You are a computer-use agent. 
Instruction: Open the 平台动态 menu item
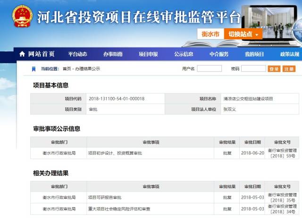(77, 54)
